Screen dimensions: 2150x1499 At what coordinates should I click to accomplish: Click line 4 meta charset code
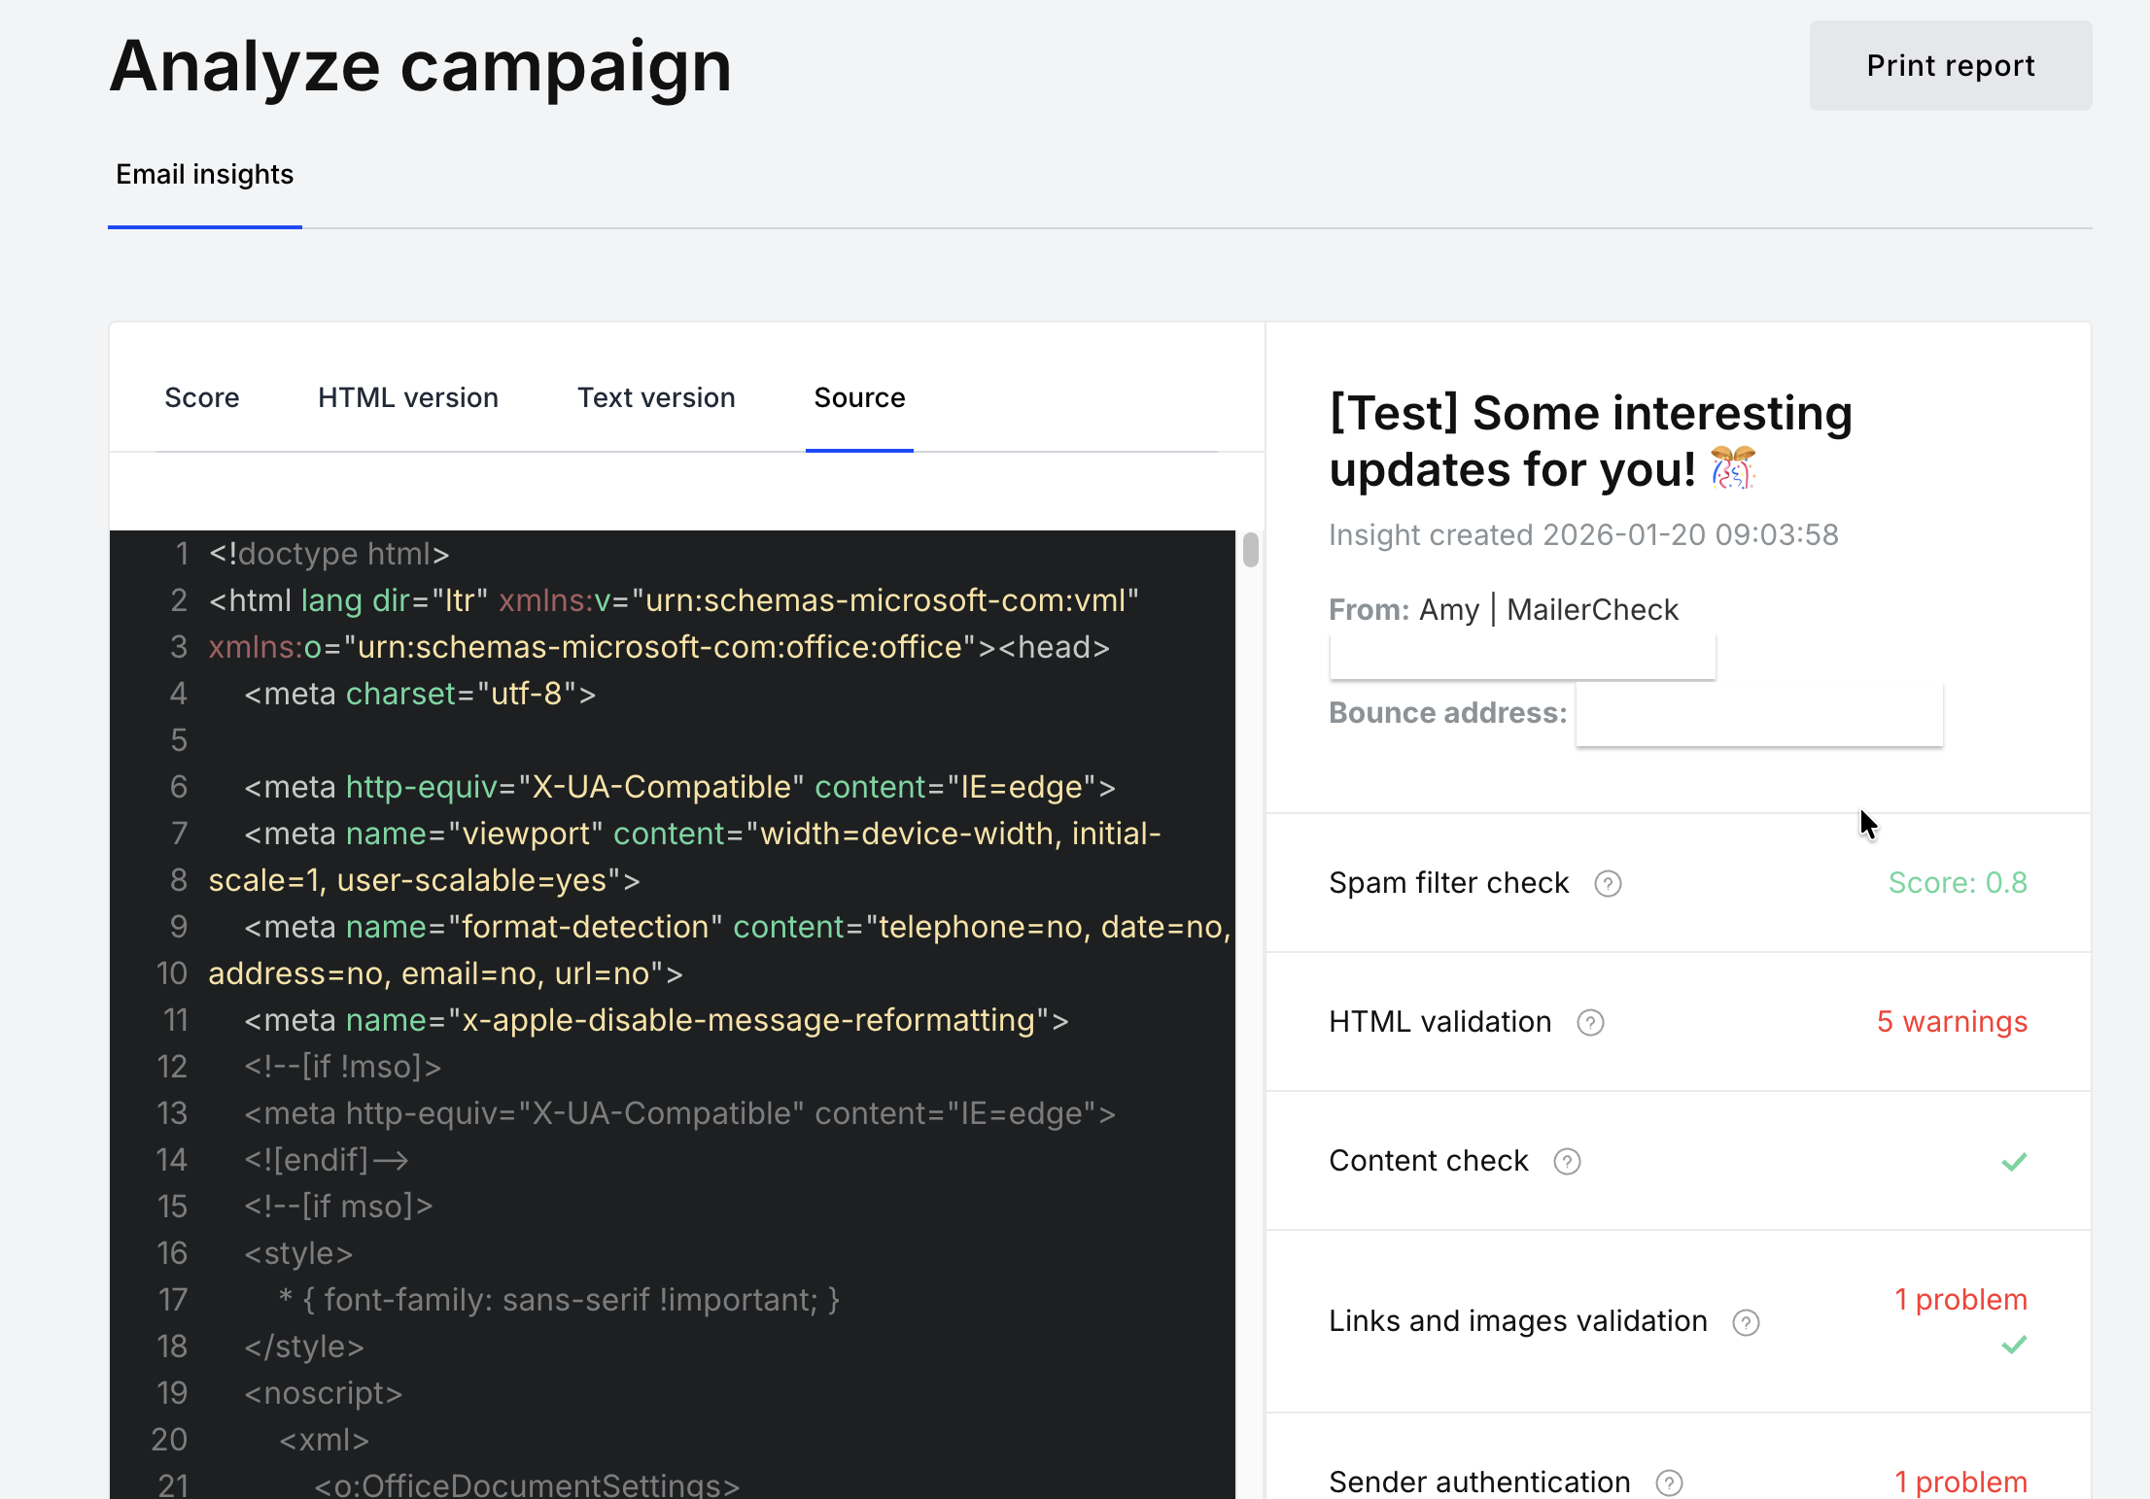click(420, 694)
